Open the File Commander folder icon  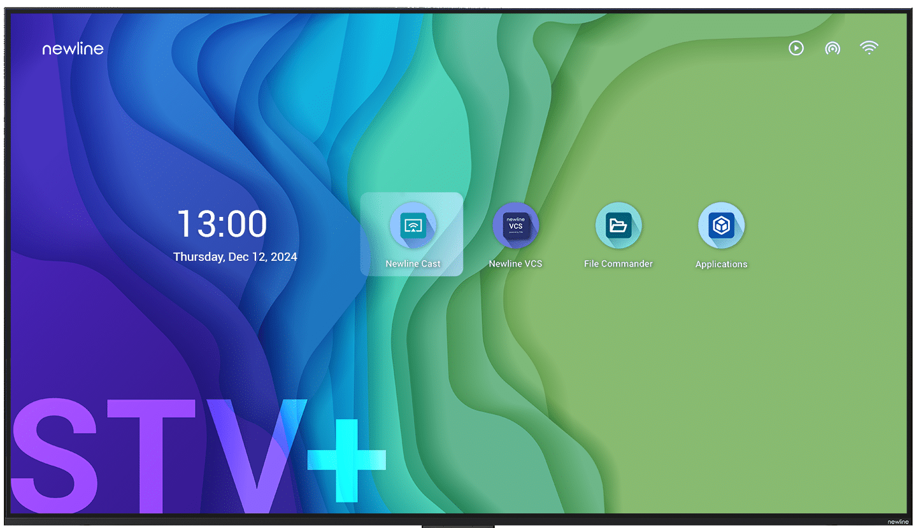[618, 225]
